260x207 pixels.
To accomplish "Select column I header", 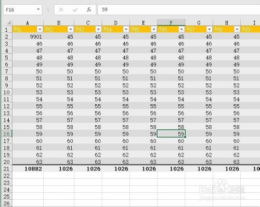I will pos(251,23).
